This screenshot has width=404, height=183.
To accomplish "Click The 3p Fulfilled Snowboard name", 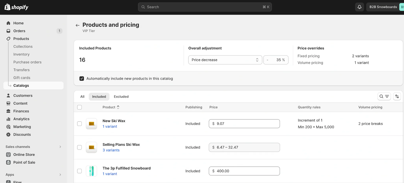I will [x=127, y=168].
